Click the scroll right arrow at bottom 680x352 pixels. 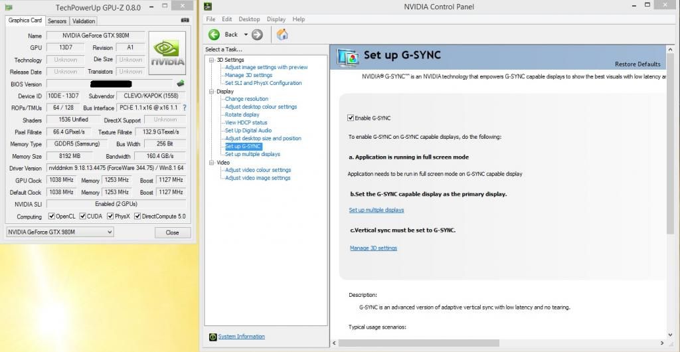coord(662,343)
